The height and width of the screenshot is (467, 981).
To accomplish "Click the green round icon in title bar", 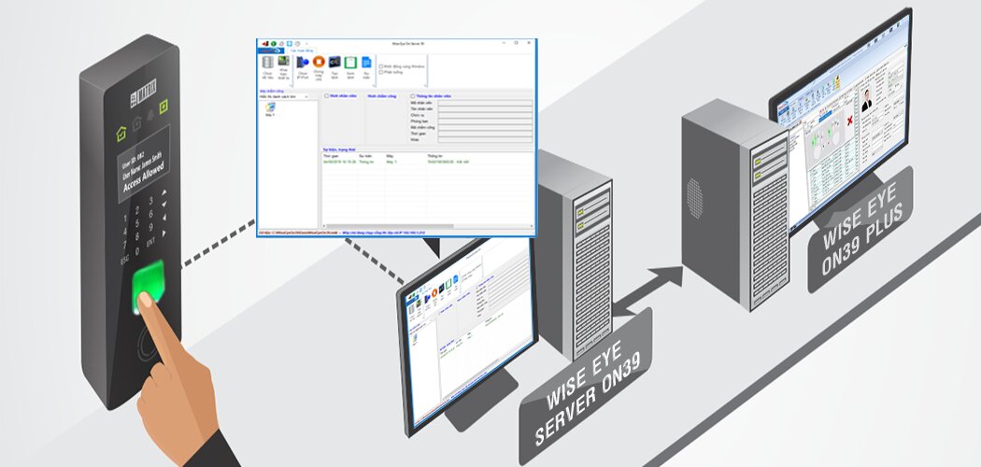I will coord(272,43).
